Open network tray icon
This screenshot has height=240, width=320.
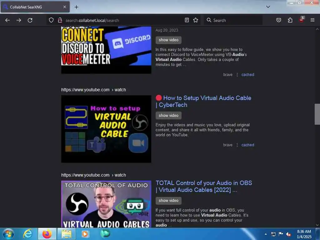pos(273,234)
